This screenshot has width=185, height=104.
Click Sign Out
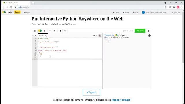click(176, 12)
